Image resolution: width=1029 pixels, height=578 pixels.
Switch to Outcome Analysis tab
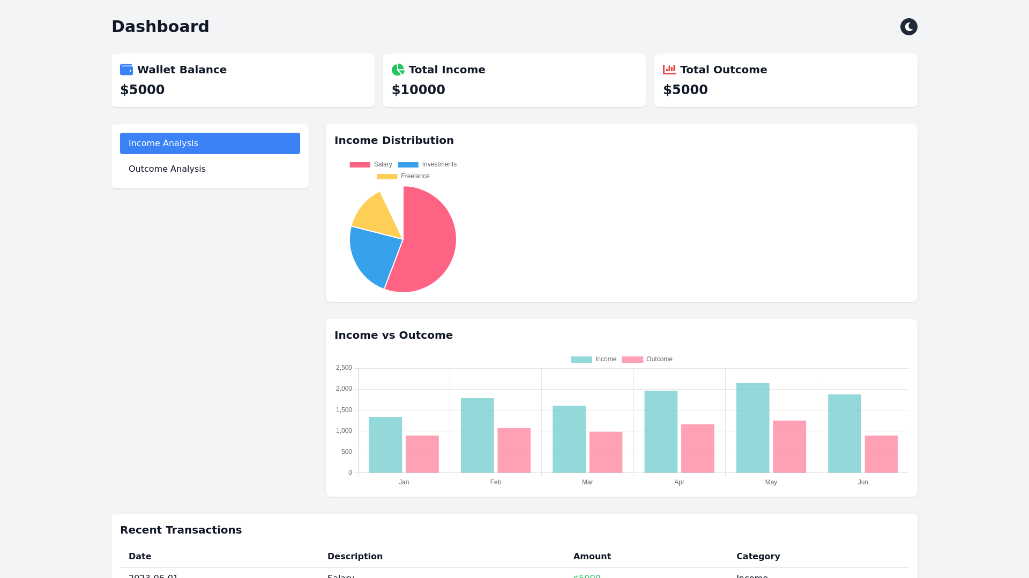210,169
